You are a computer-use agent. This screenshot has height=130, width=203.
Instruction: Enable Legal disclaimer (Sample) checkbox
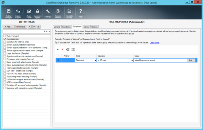click(5, 53)
